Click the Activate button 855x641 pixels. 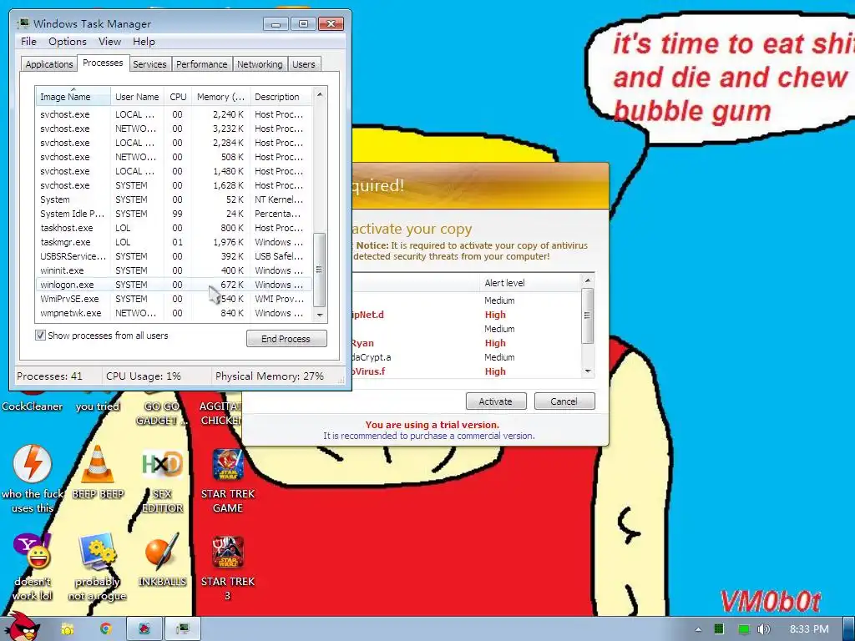496,401
